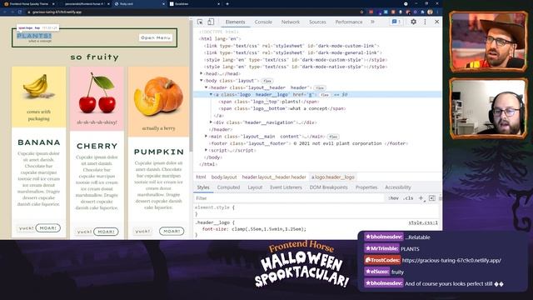Close the Excalidraw browser tab
Viewport: 533px width, 300px height.
point(218,3)
